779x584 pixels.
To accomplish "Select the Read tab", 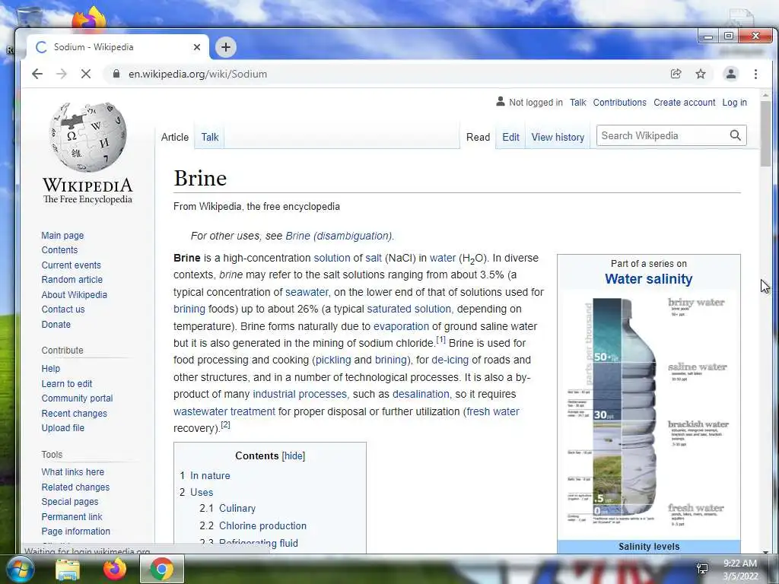I will point(478,137).
